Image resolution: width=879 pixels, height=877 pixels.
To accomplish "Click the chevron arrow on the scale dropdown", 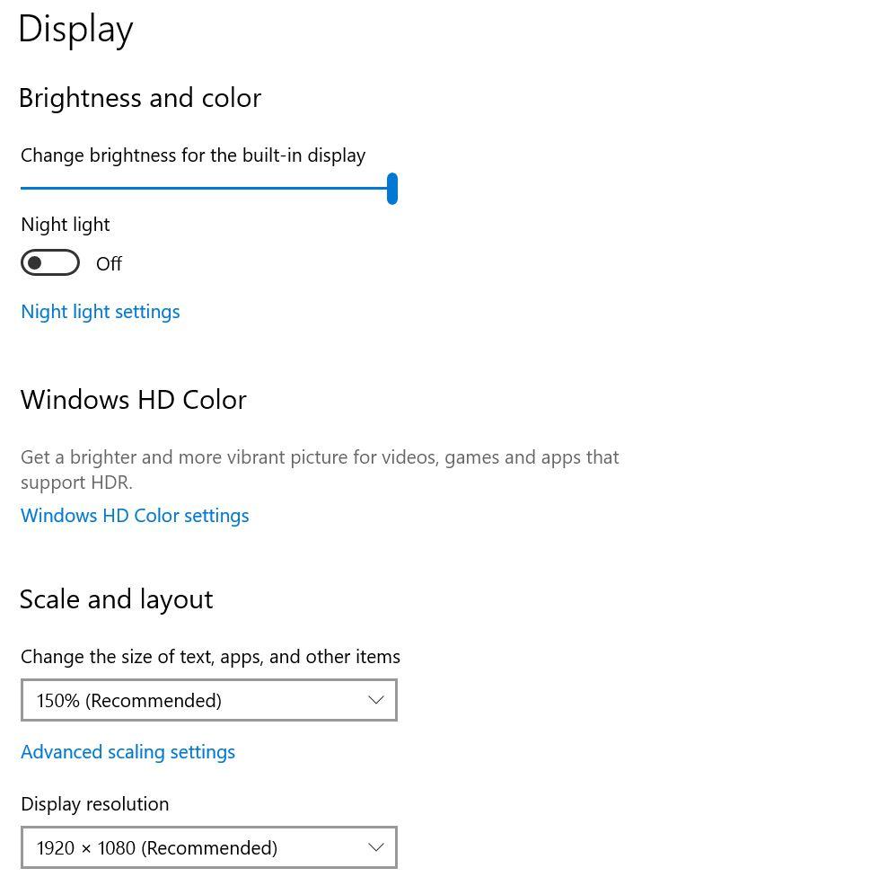I will (x=376, y=701).
